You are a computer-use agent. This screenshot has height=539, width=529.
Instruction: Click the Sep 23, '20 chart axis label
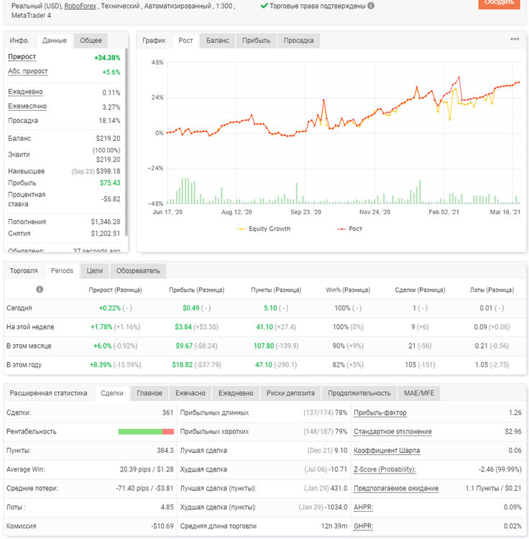coord(305,212)
